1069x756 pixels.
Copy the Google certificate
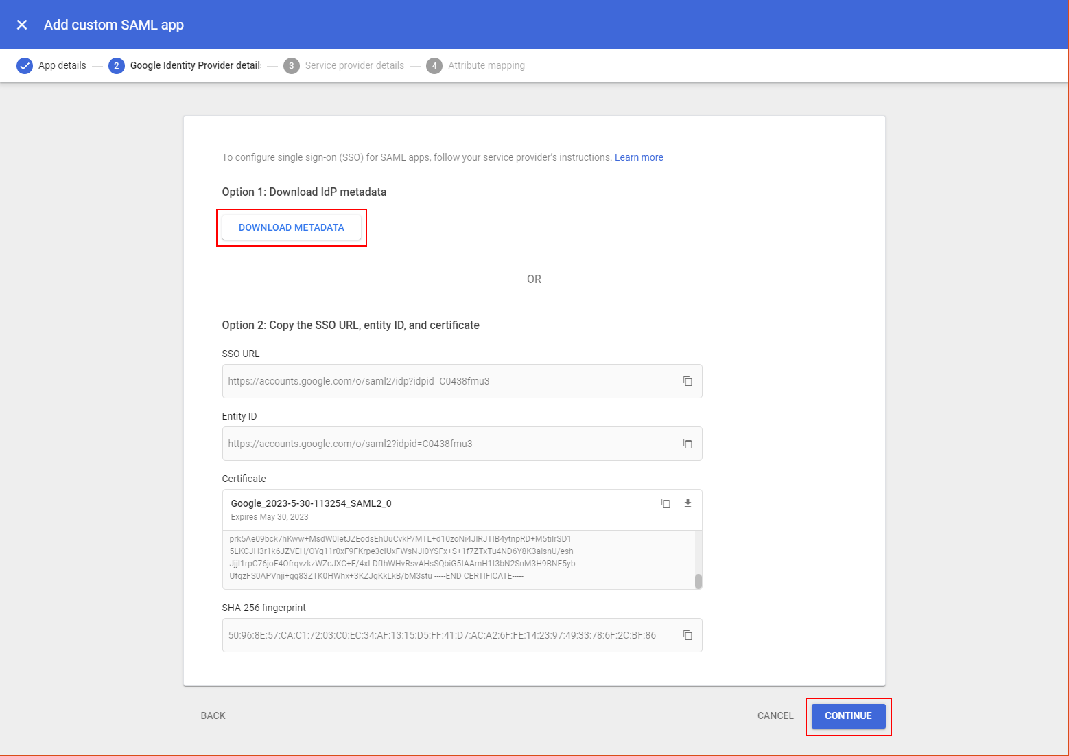665,503
